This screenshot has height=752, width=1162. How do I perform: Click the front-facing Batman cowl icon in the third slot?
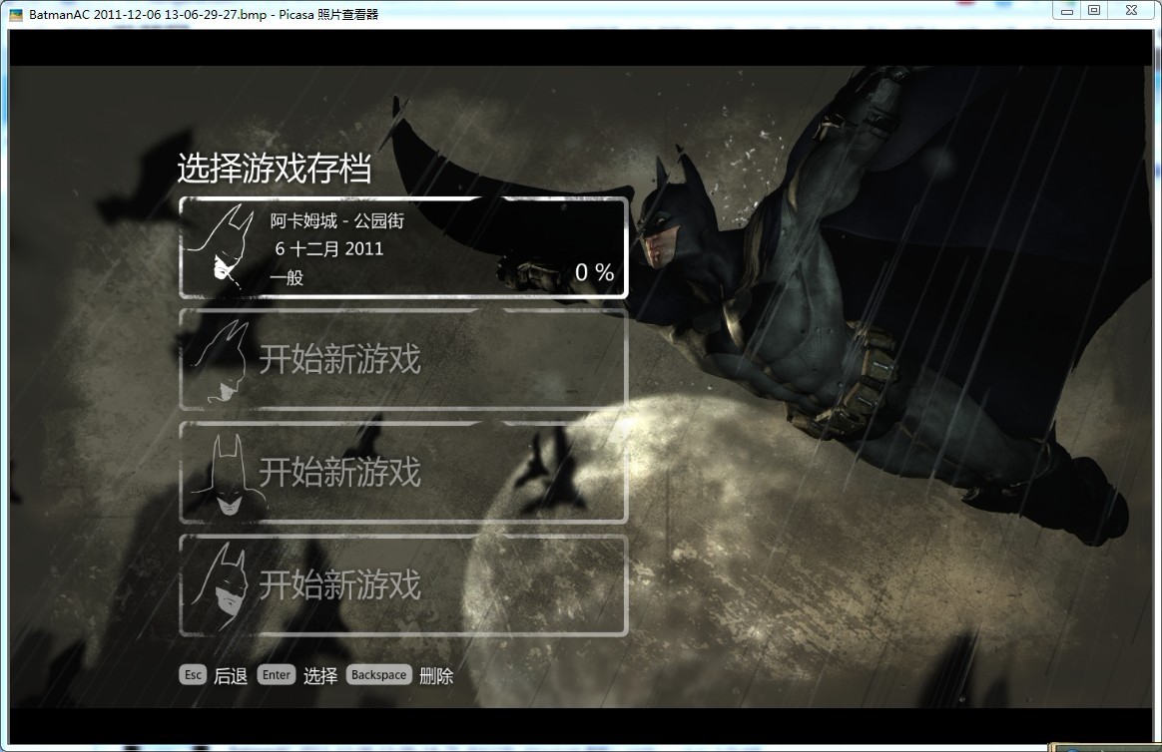(229, 475)
